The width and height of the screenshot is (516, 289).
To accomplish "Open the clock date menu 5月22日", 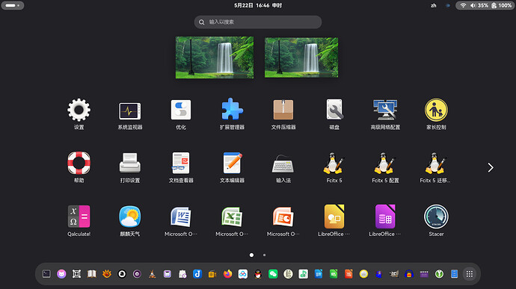I will pyautogui.click(x=258, y=5).
